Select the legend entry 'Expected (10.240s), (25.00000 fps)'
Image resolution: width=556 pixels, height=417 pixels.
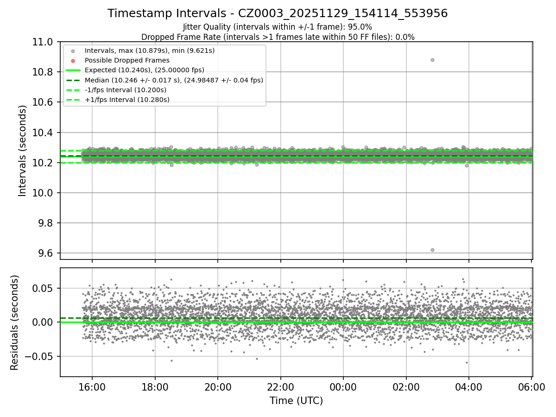[145, 70]
